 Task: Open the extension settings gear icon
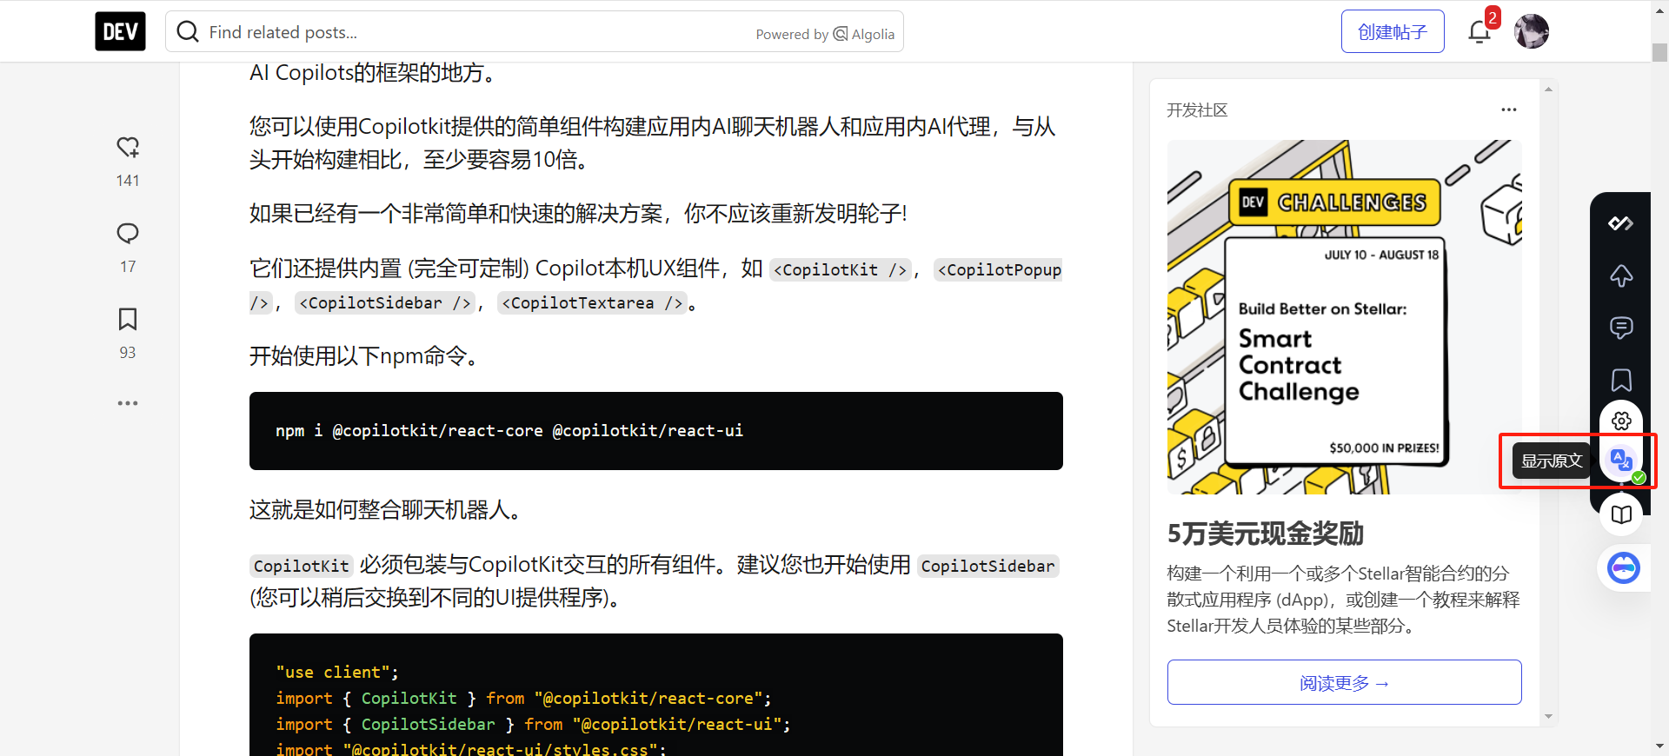1621,421
